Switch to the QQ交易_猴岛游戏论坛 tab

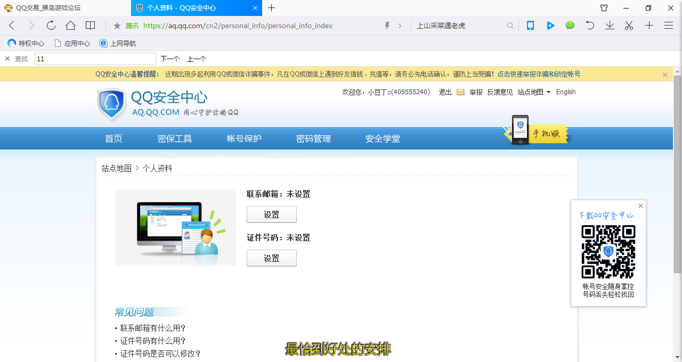(x=48, y=8)
